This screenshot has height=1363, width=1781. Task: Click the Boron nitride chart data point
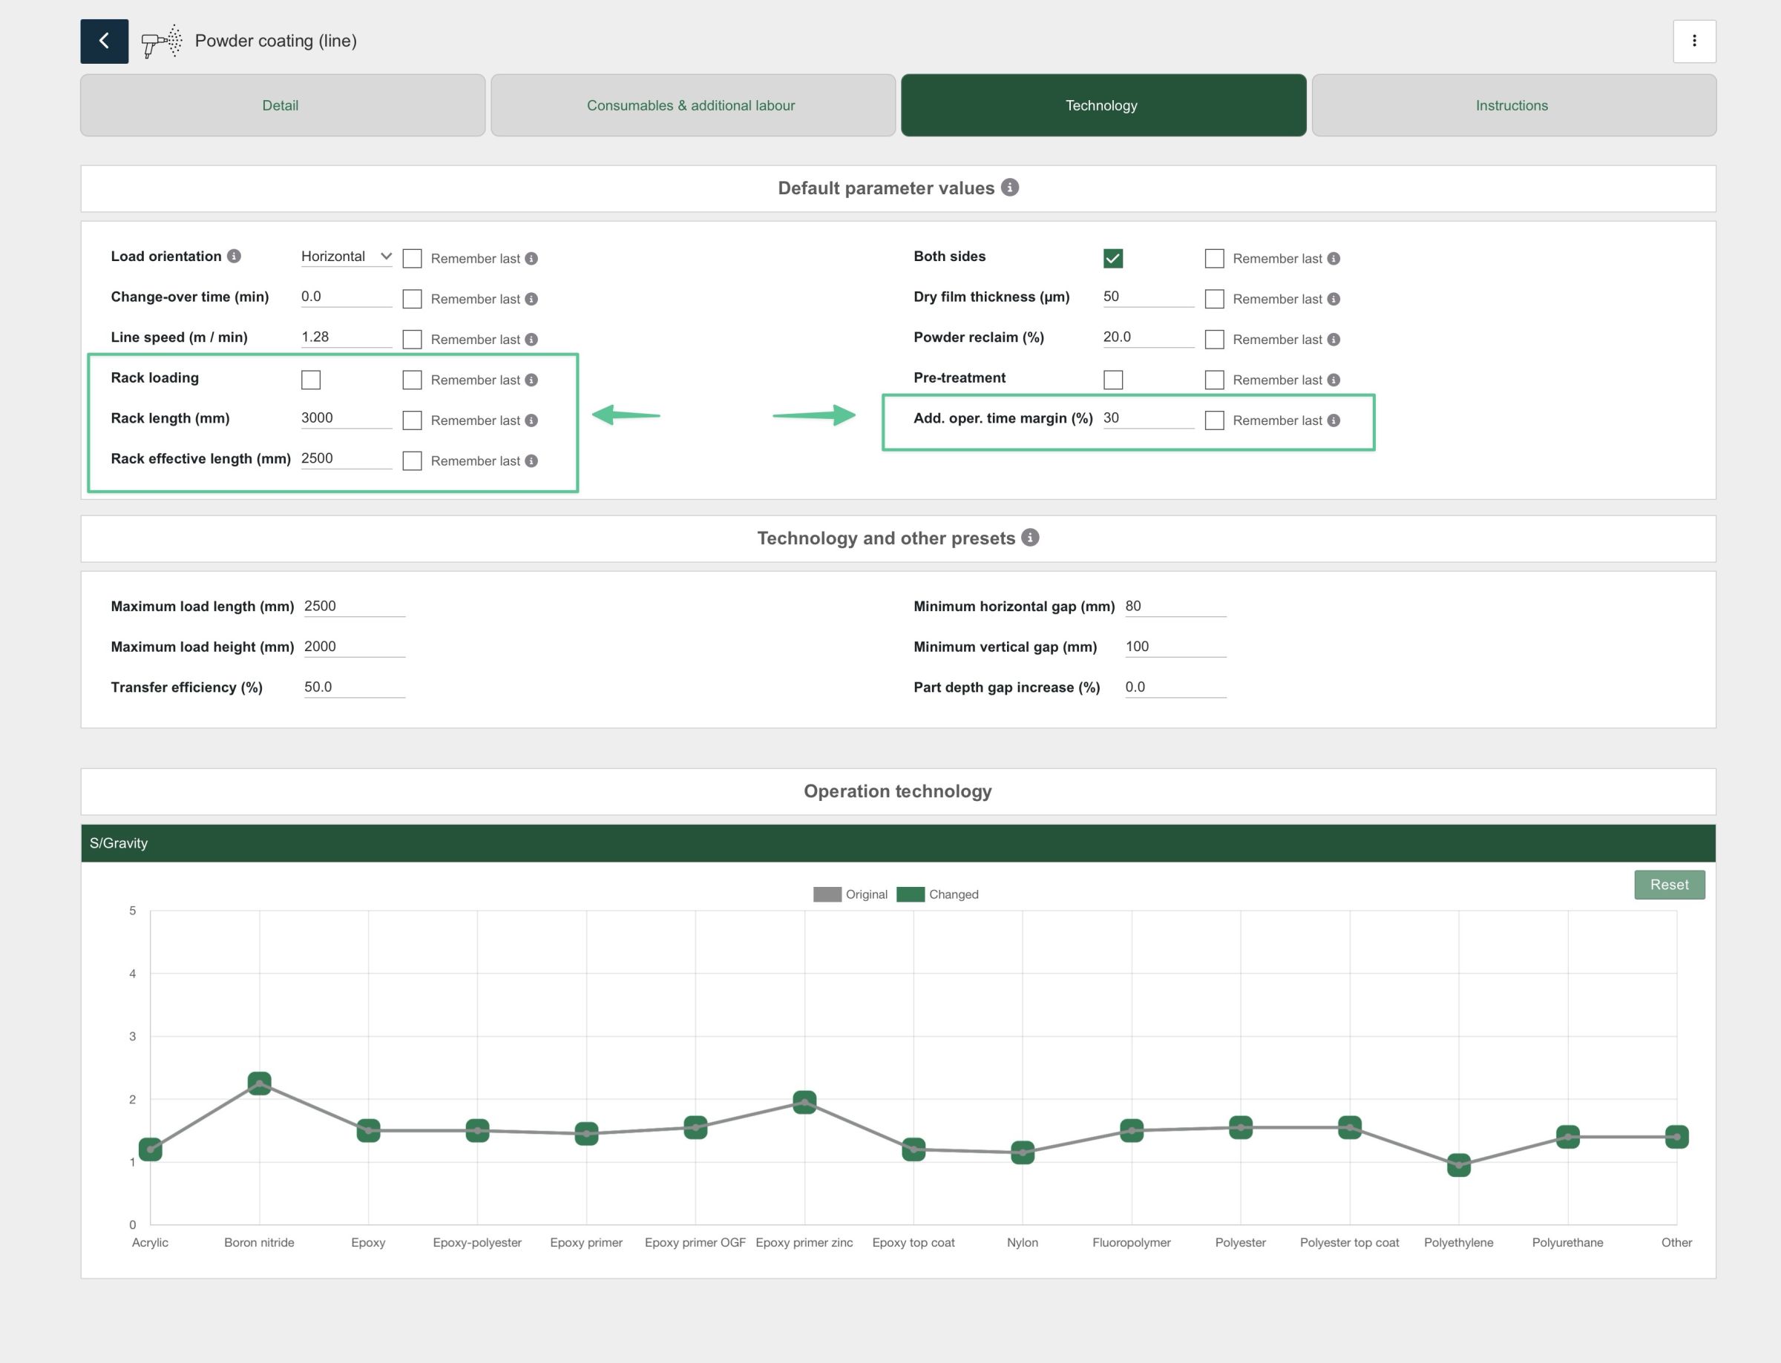259,1083
